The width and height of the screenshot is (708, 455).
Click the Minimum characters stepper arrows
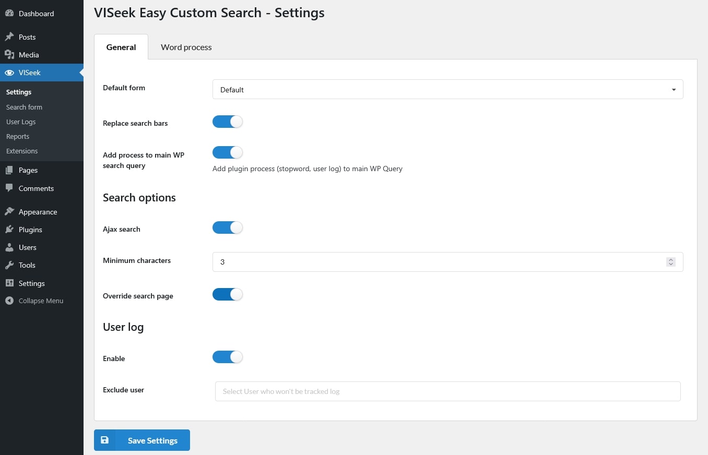tap(671, 262)
